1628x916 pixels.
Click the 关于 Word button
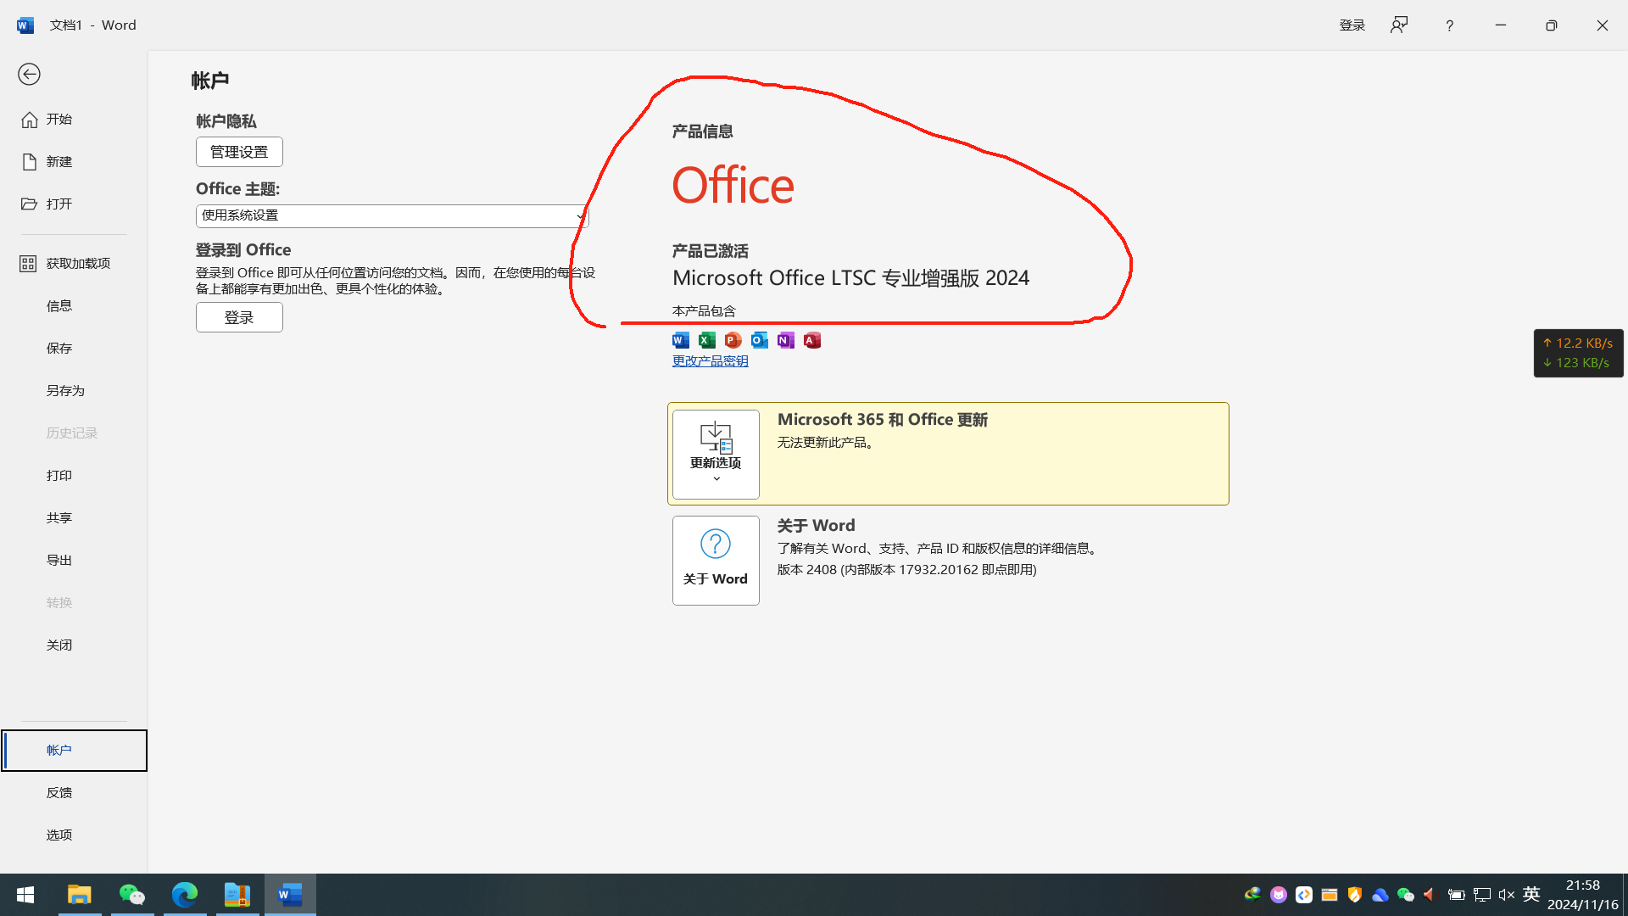(x=716, y=561)
